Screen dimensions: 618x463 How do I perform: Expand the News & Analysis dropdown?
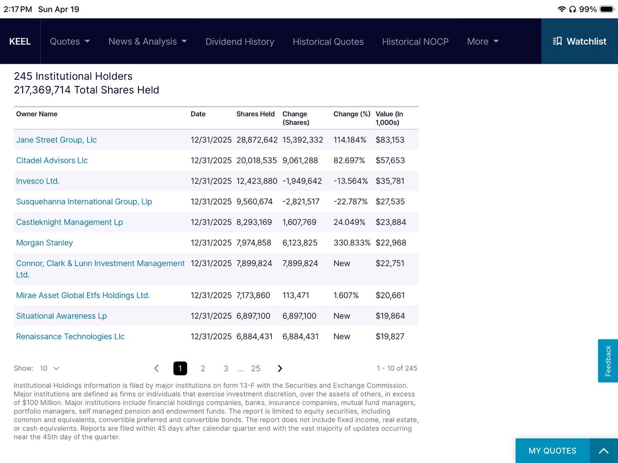pos(148,42)
